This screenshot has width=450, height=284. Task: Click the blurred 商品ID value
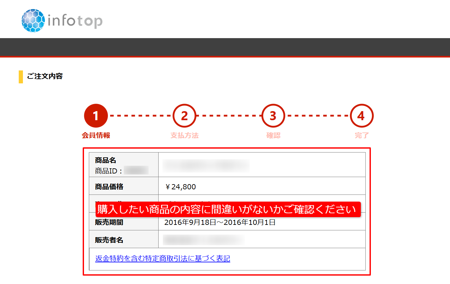(x=136, y=170)
